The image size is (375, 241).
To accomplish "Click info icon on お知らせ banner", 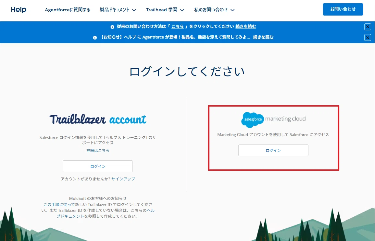I will click(95, 38).
